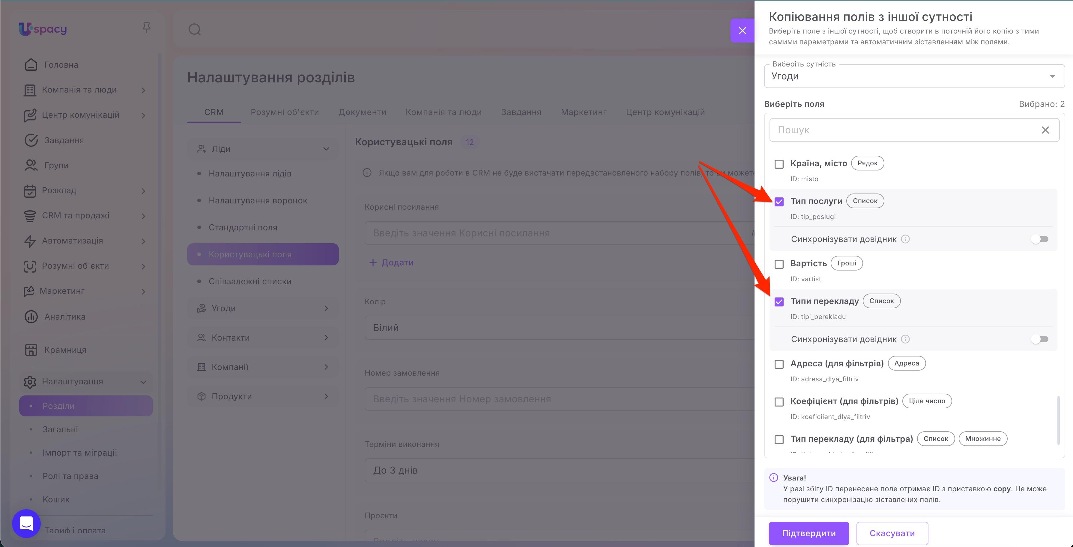Viewport: 1073px width, 547px height.
Task: Click the Продукти box icon
Action: (202, 396)
